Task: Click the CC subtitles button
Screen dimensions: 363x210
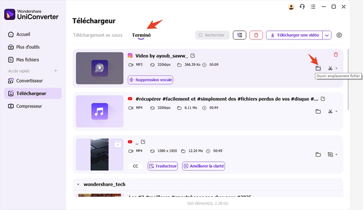Action: coord(135,166)
